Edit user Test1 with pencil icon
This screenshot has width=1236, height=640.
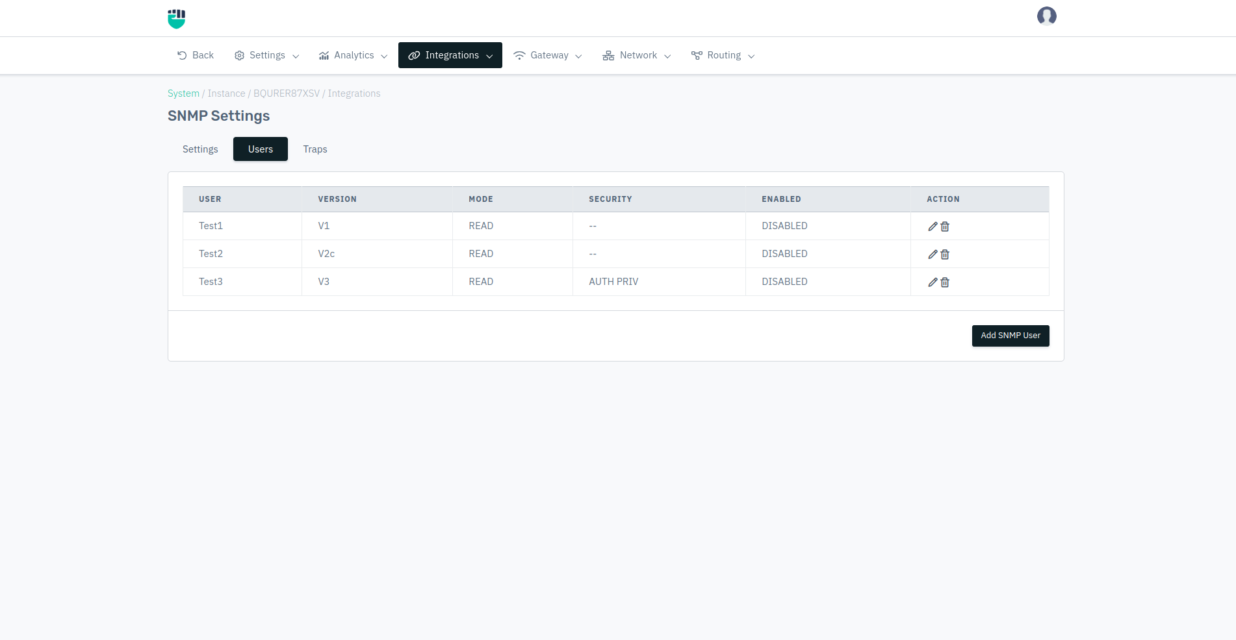[x=933, y=227]
